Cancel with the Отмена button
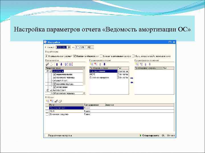This screenshot has width=205, height=153. pos(171,135)
